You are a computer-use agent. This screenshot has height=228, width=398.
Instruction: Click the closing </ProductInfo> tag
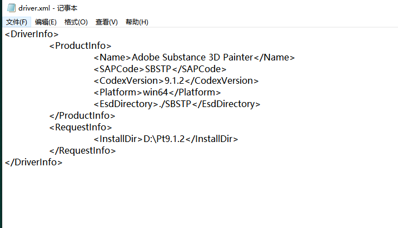[x=82, y=115]
